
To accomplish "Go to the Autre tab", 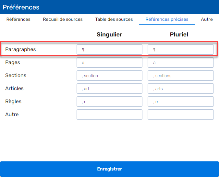I will (x=207, y=19).
